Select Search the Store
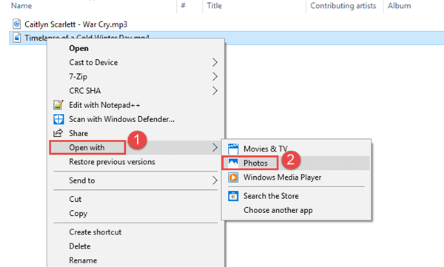Viewport: 444px width, 267px height. 297,196
